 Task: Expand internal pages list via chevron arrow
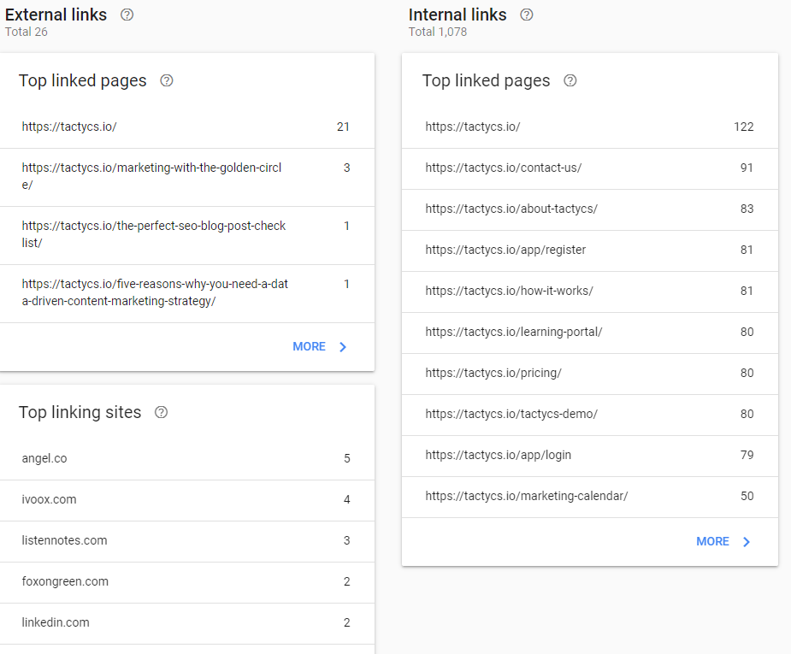(747, 542)
